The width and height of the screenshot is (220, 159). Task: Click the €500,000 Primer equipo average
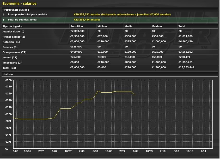130,36
